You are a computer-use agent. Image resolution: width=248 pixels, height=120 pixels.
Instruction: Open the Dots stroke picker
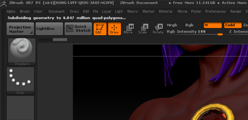[x=20, y=81]
